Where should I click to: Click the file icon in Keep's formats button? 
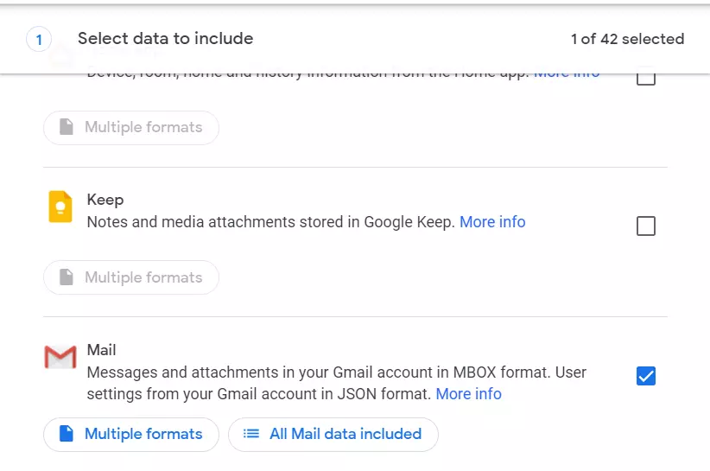(67, 277)
